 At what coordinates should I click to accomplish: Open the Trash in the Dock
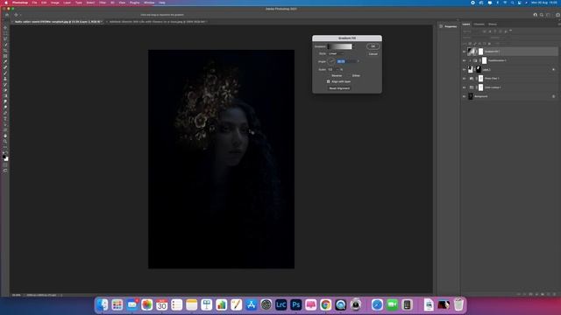click(458, 304)
